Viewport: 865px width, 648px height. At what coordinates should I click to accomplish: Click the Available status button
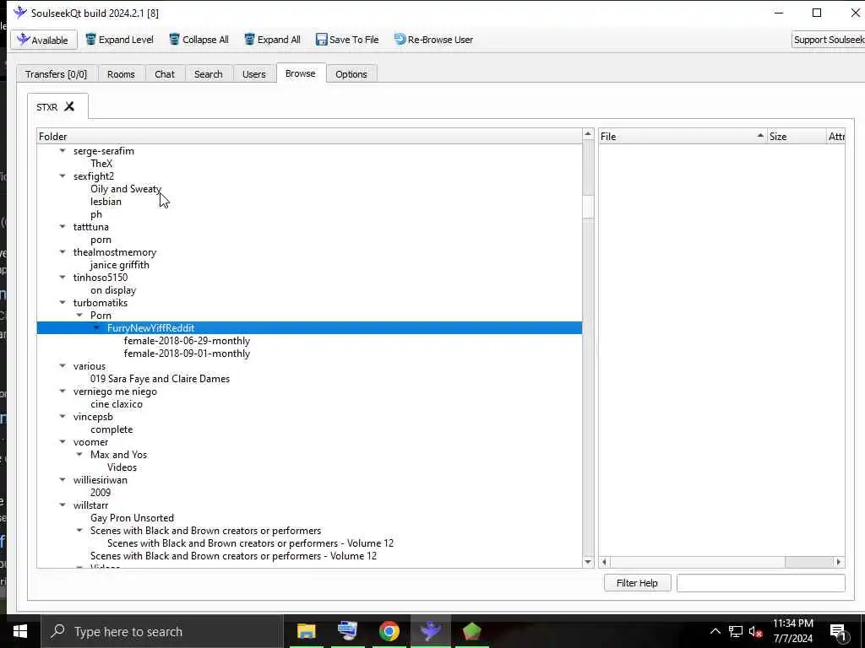[44, 40]
